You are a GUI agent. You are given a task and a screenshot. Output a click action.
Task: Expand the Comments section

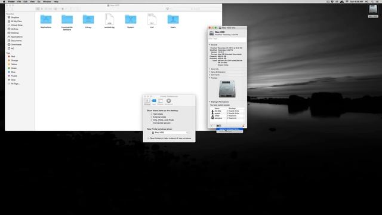pos(210,75)
